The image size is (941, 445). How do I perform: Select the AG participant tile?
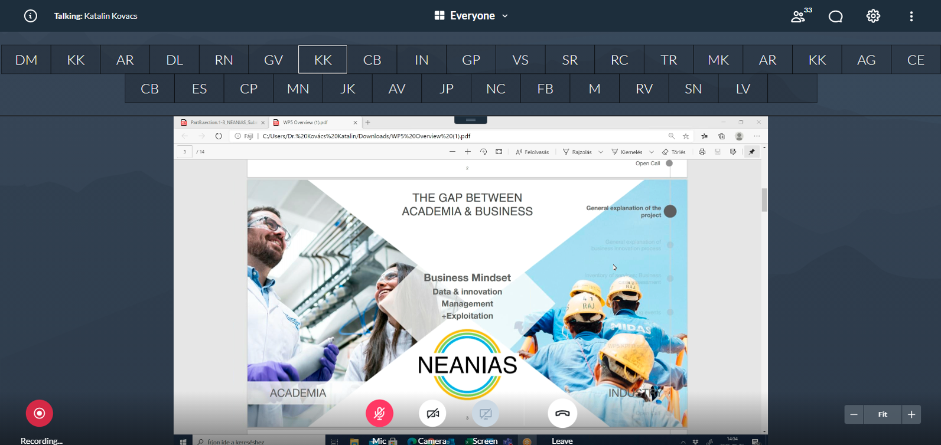pyautogui.click(x=867, y=60)
